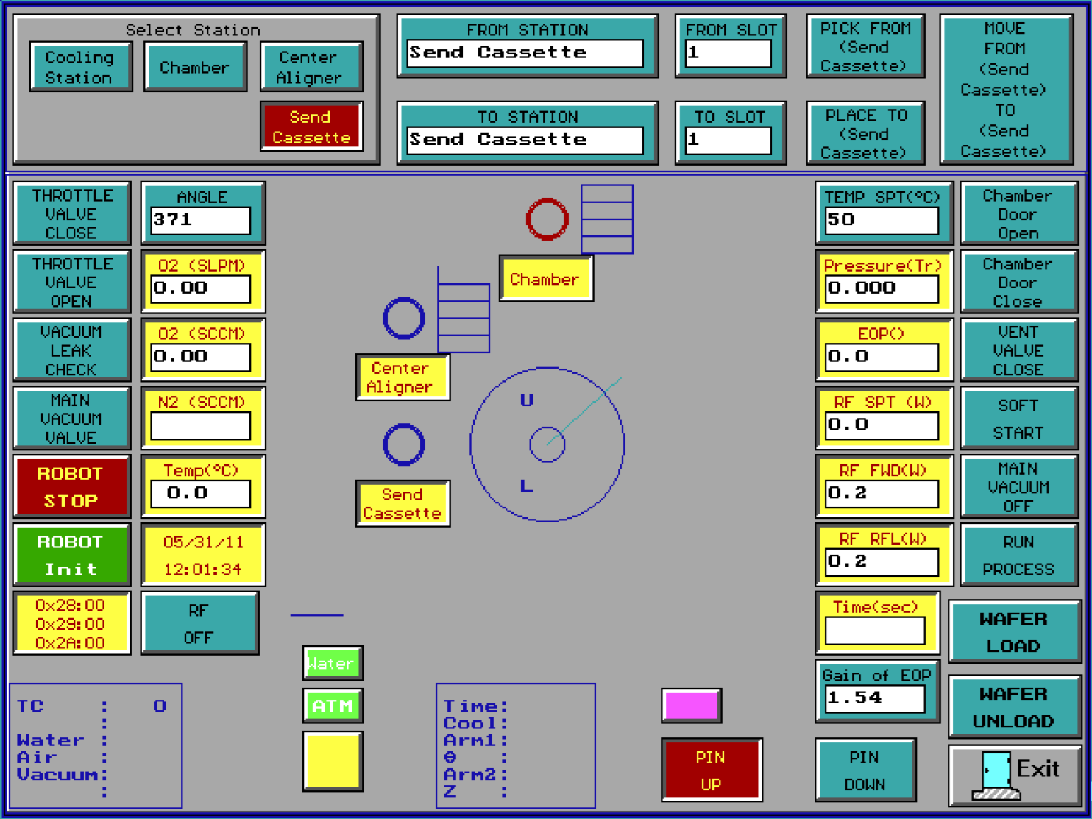Click the FROM SLOT value box
1092x819 pixels.
(x=728, y=53)
